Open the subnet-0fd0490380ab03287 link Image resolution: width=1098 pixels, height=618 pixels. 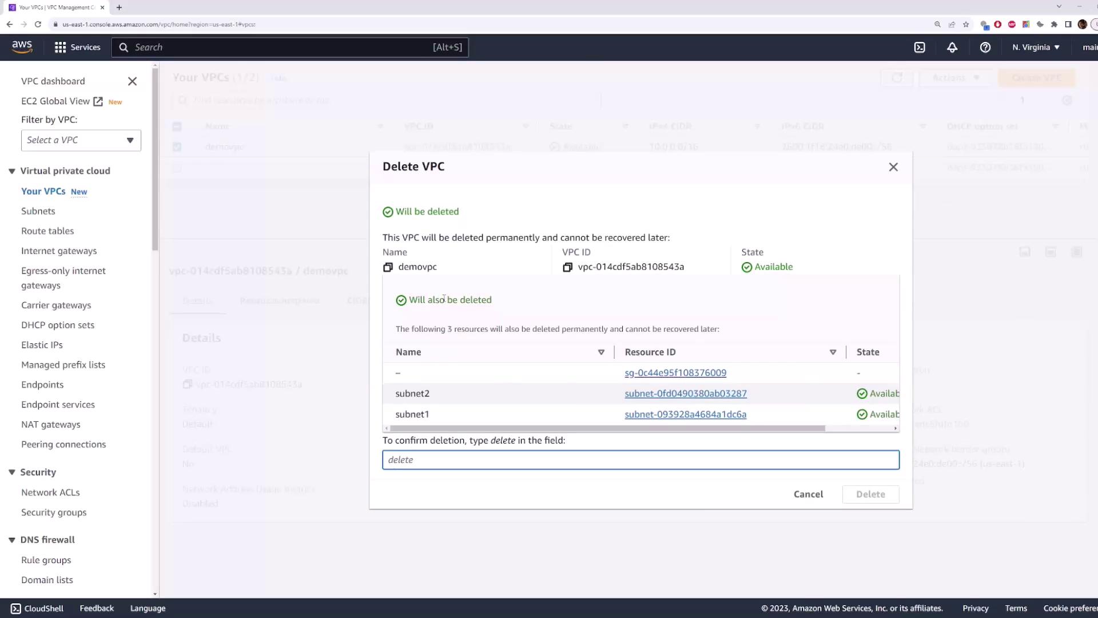[685, 394]
